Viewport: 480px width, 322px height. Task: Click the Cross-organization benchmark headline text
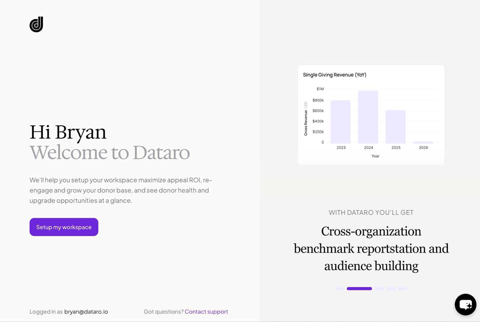point(371,249)
